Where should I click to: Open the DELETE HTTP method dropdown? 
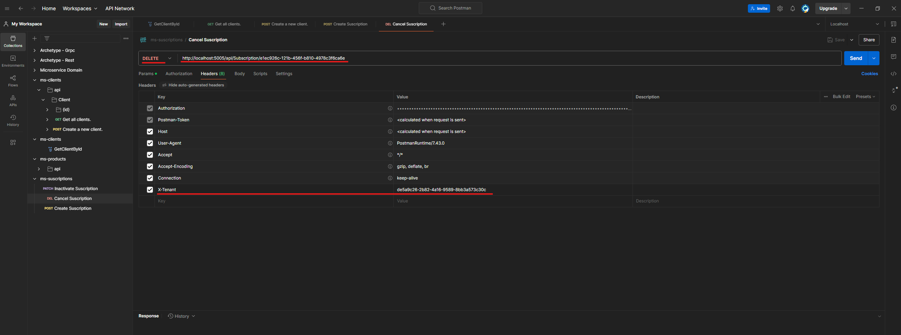[157, 58]
